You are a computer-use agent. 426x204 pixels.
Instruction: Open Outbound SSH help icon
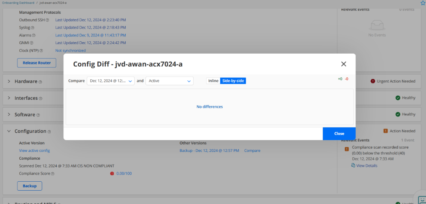(47, 20)
